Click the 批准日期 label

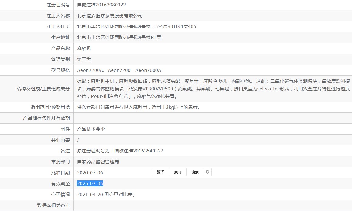(x=60, y=172)
